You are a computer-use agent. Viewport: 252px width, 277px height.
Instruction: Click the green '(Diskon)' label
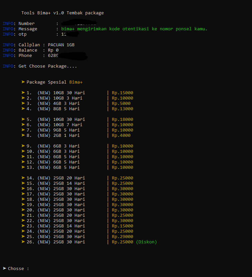[x=146, y=242]
